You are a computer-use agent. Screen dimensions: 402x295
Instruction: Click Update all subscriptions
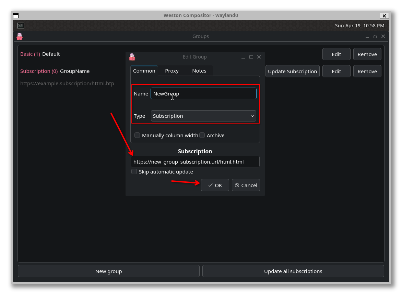[x=293, y=271]
